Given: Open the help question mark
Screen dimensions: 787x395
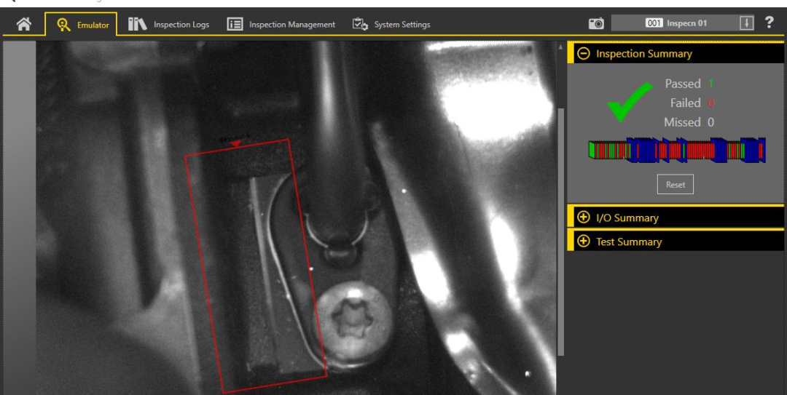Looking at the screenshot, I should click(769, 22).
